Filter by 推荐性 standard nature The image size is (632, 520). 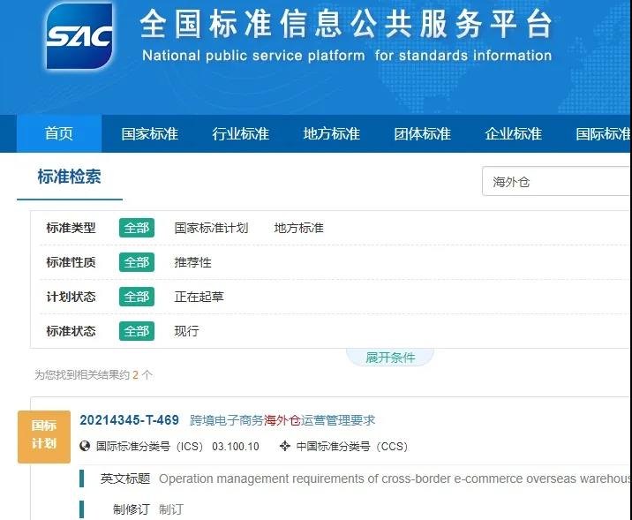point(192,262)
